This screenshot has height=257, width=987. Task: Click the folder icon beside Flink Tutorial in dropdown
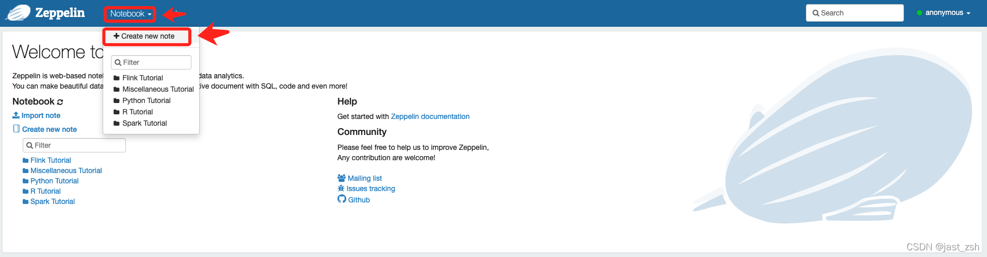tap(117, 78)
